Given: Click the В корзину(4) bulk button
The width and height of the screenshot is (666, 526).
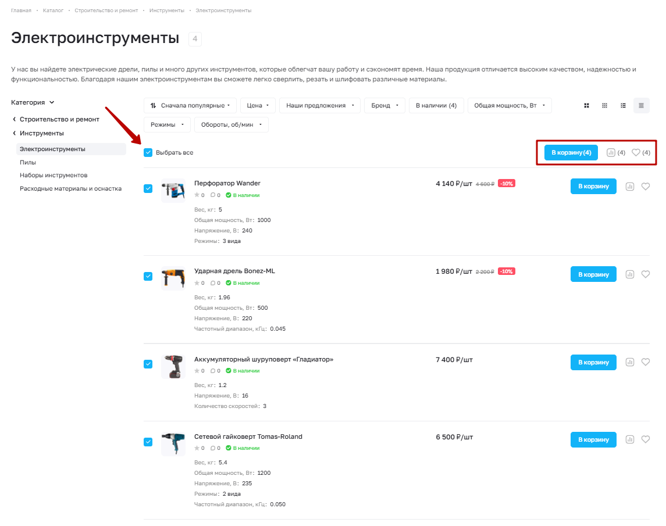Looking at the screenshot, I should click(571, 152).
